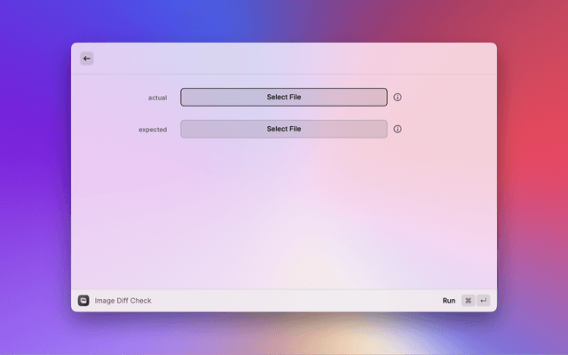Click the Image Diff Check app icon
Viewport: 568px width, 355px height.
tap(83, 301)
